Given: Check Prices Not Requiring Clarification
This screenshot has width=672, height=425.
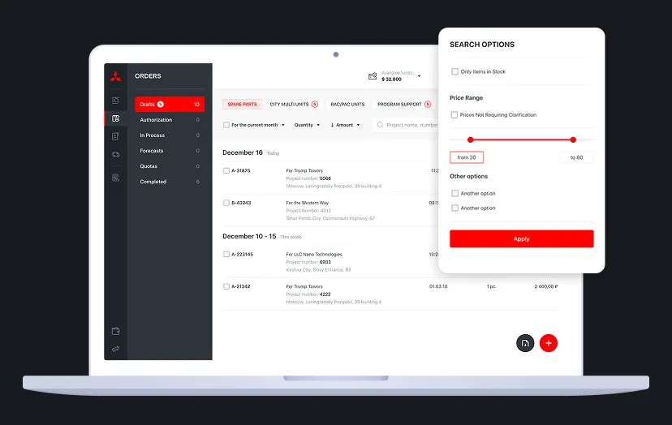Looking at the screenshot, I should 454,115.
